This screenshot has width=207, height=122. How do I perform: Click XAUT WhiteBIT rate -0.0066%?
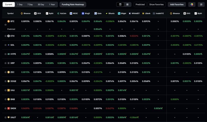134,117
